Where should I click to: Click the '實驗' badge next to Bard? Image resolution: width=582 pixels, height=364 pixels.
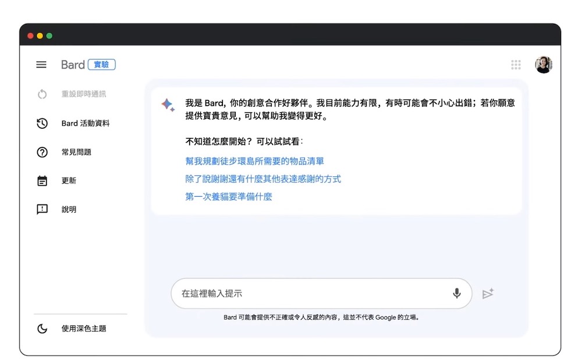coord(102,65)
